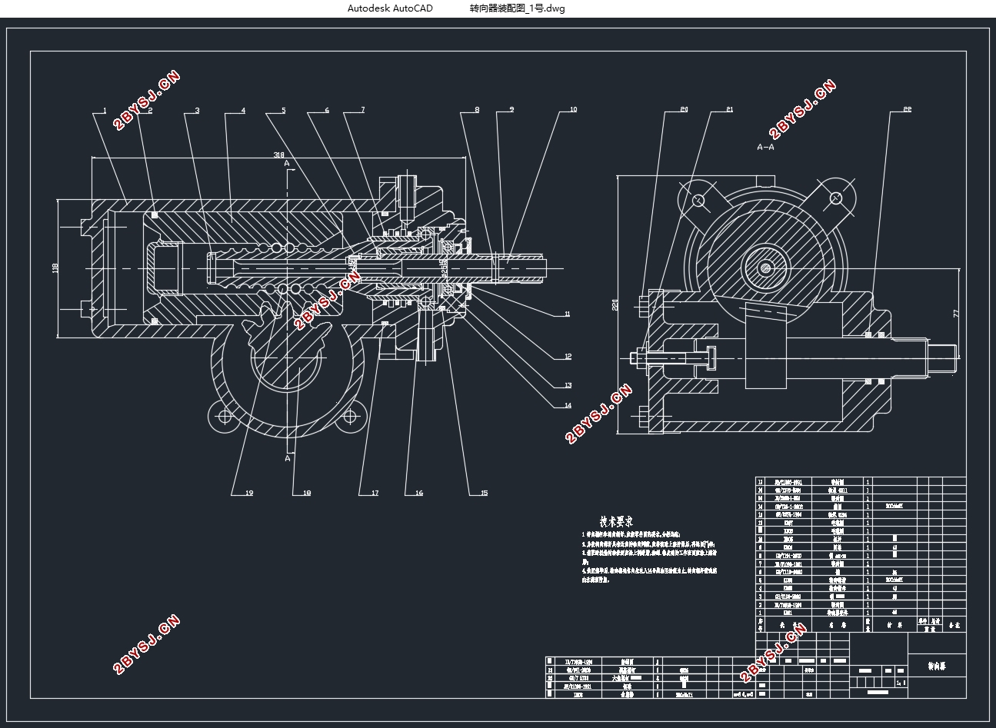996x728 pixels.
Task: Select the leader label 16
Action: 419,494
